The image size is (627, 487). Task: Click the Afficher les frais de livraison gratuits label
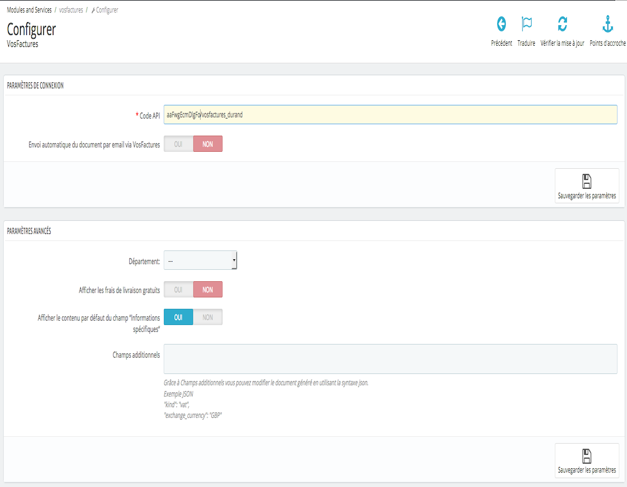(119, 291)
